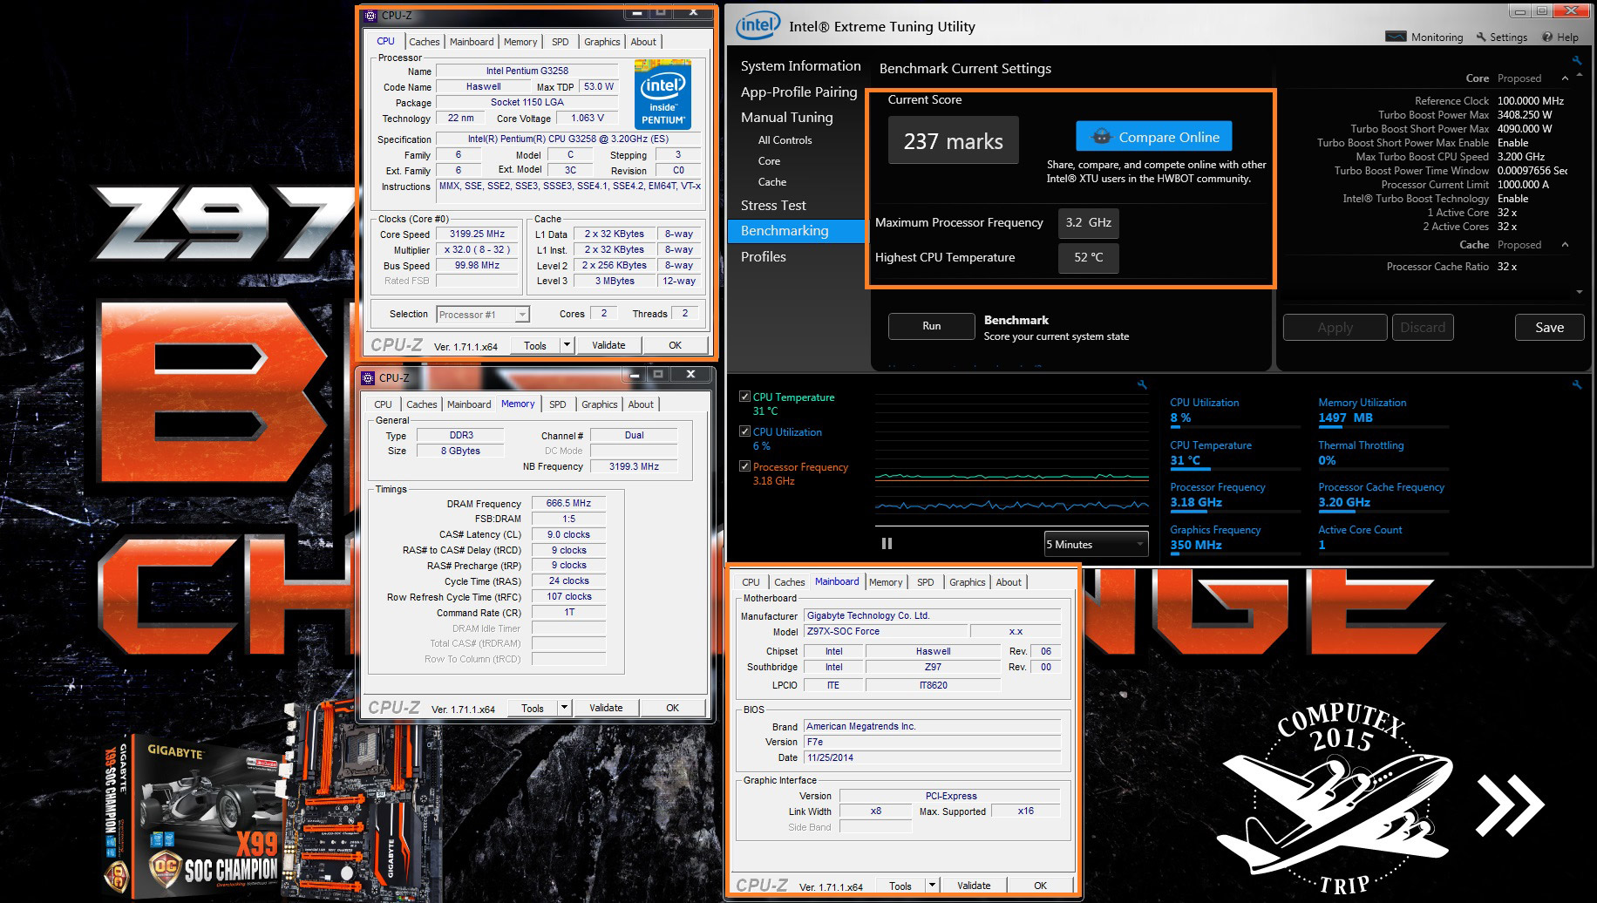
Task: Enable the CPU Temperature graph checkbox
Action: coord(744,397)
